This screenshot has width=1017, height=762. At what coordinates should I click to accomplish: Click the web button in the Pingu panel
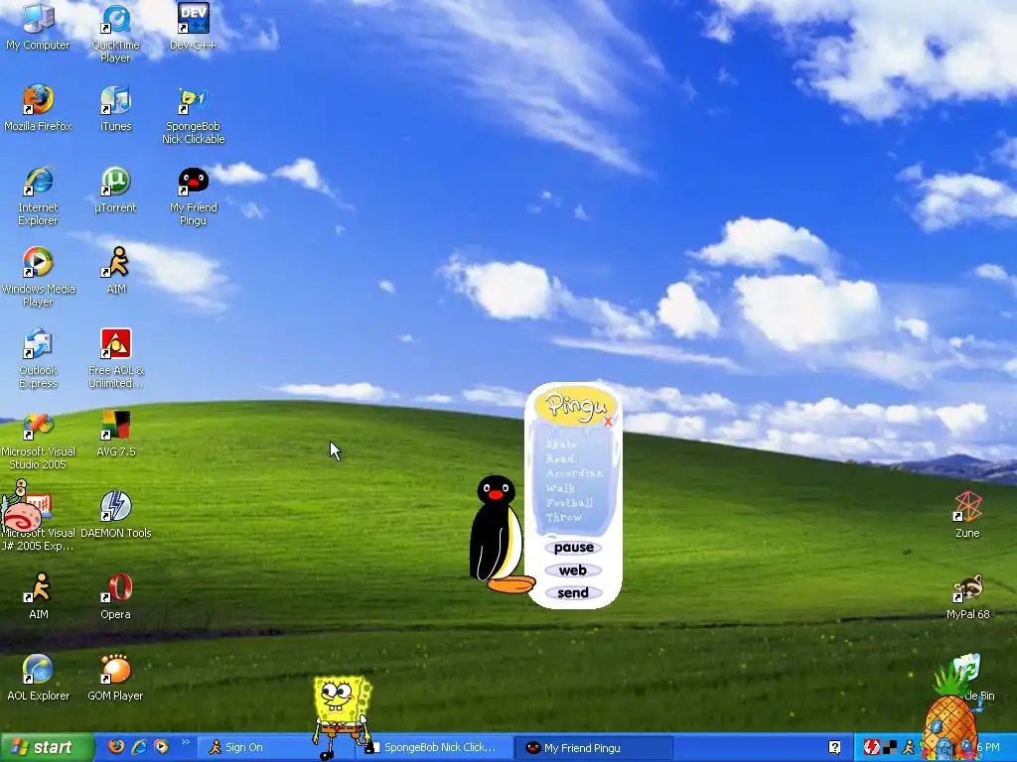point(573,571)
